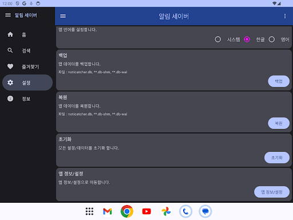Click the text 앱 데이터를 백업합니다.
The image size is (293, 220).
pyautogui.click(x=80, y=64)
